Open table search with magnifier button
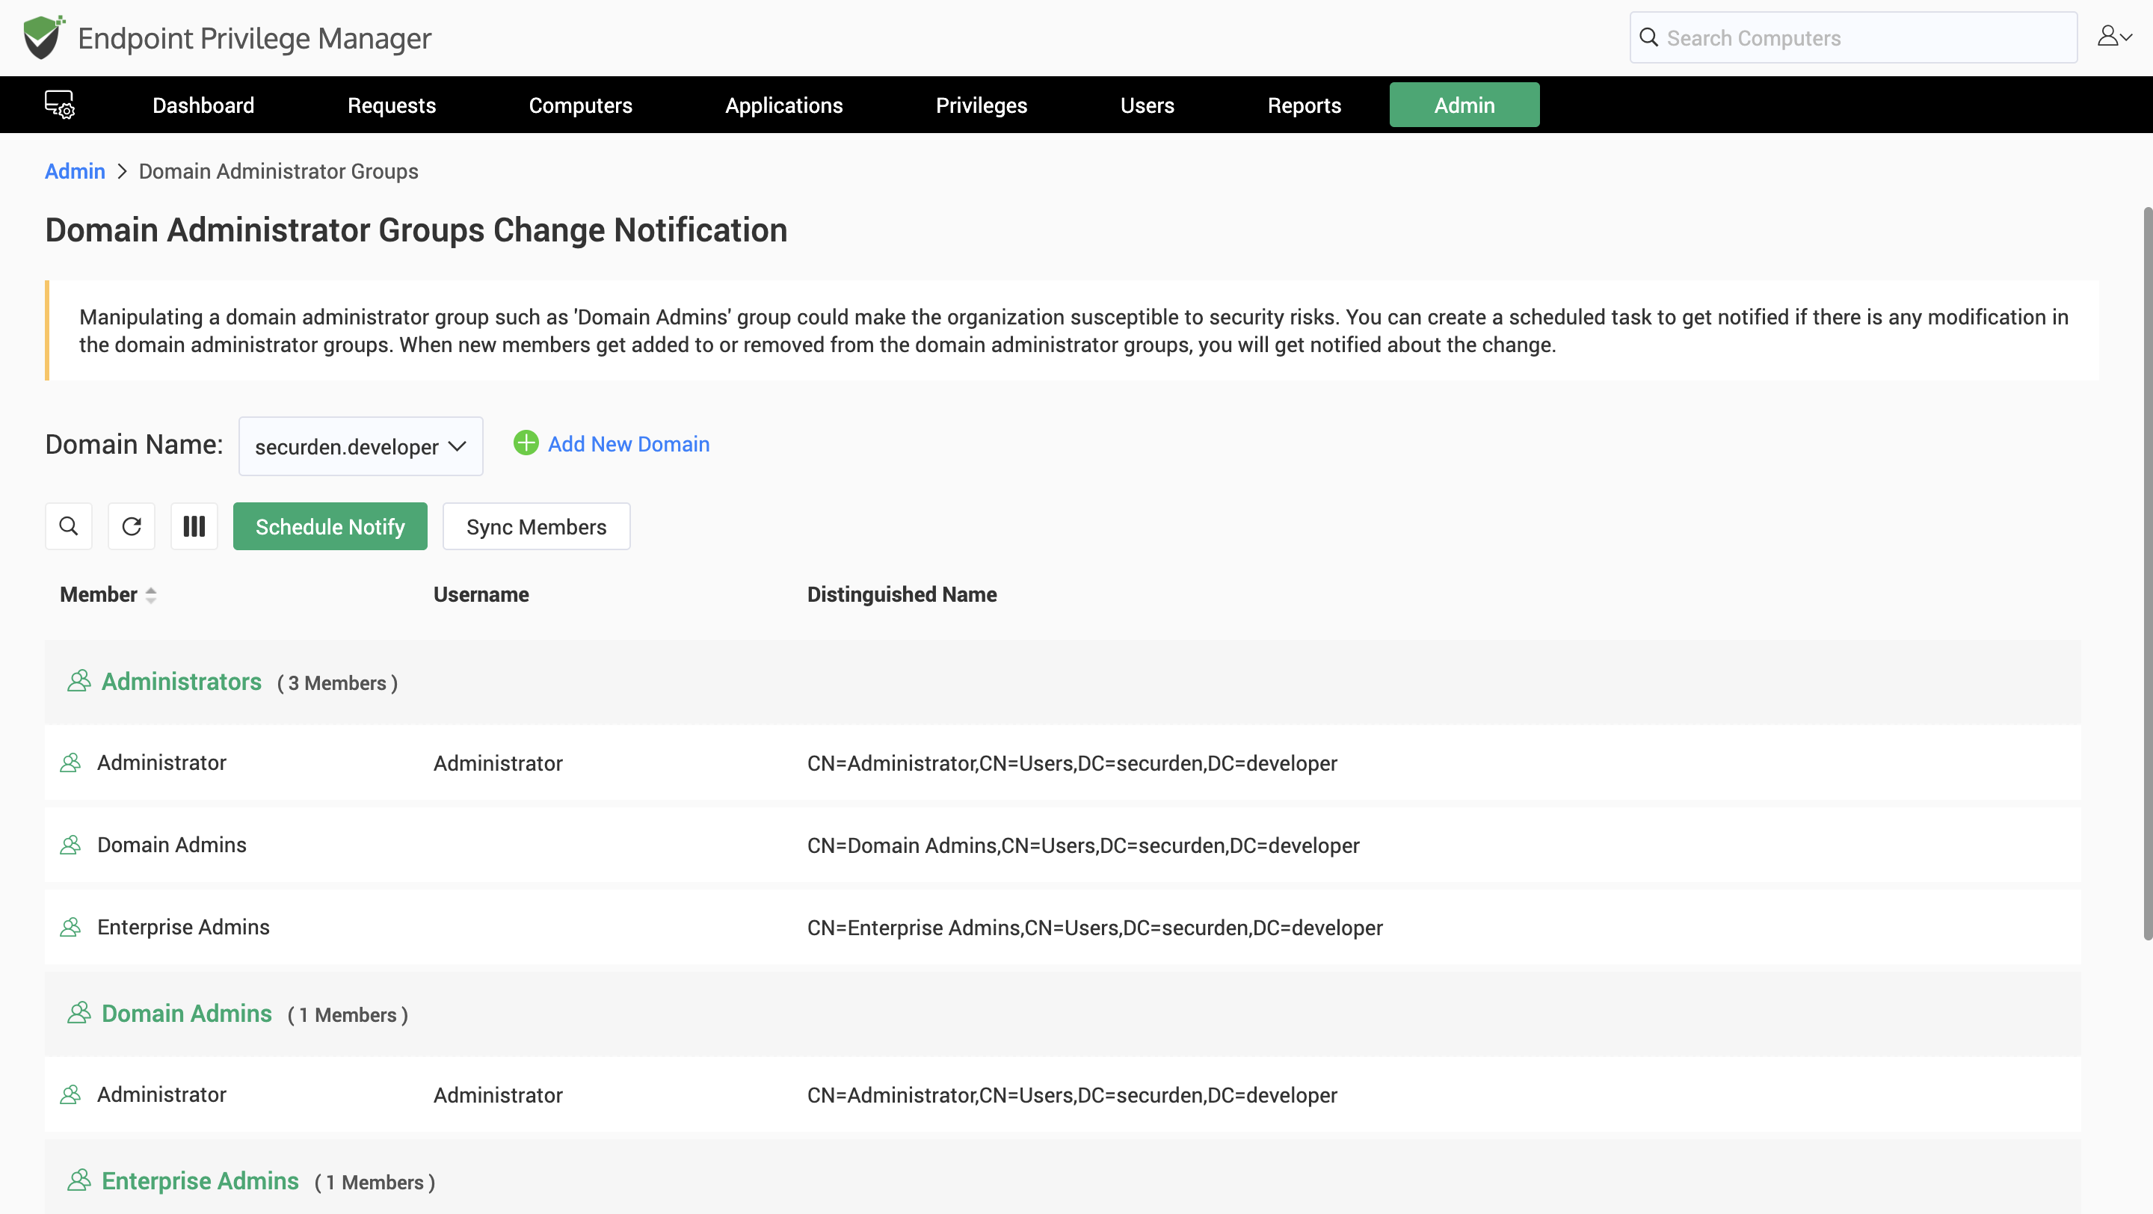Screen dimensions: 2153x1214 69,526
